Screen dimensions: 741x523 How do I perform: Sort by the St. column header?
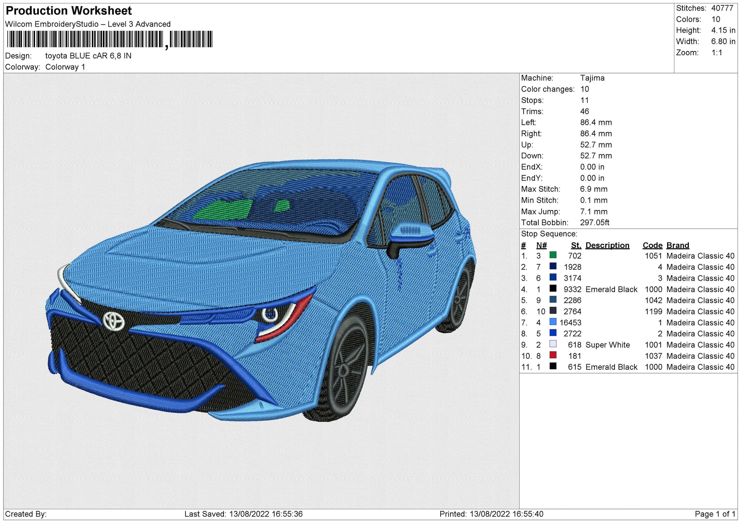pyautogui.click(x=576, y=245)
